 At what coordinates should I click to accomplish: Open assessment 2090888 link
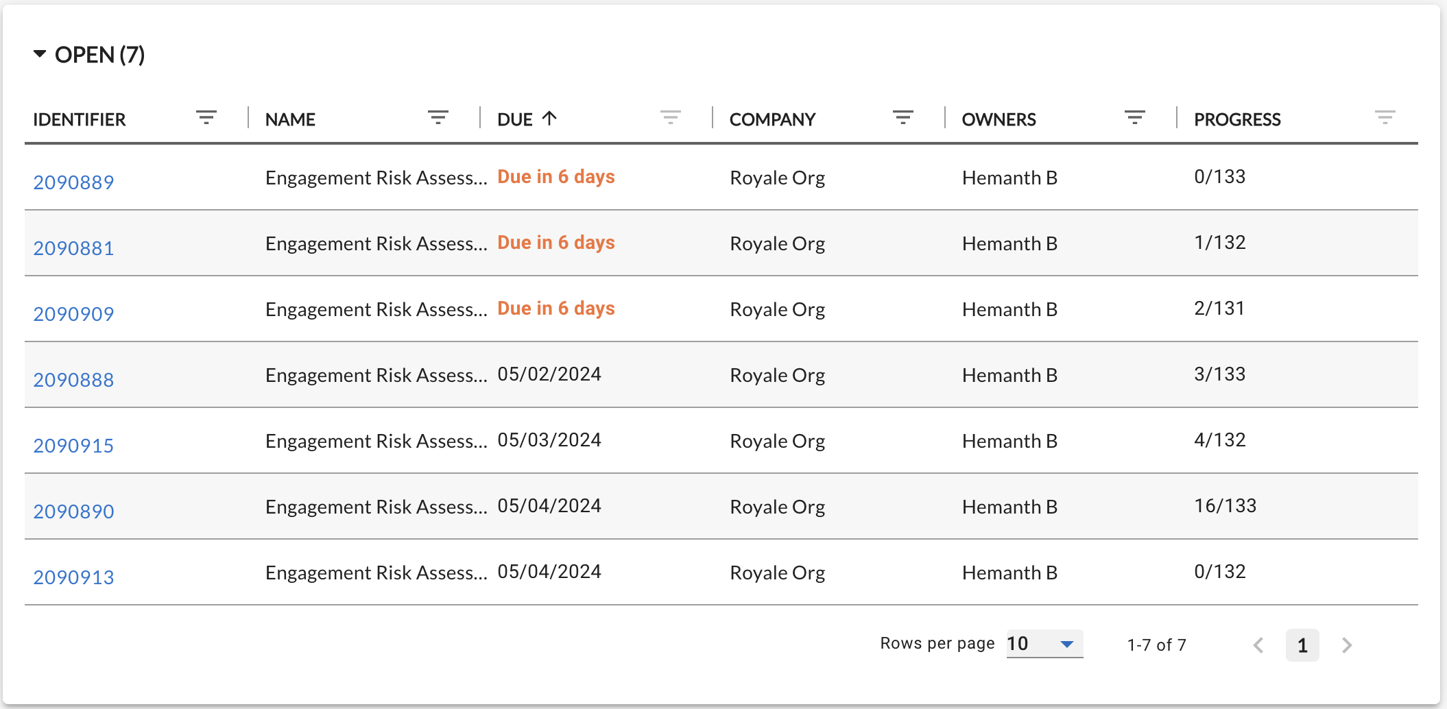(x=73, y=380)
